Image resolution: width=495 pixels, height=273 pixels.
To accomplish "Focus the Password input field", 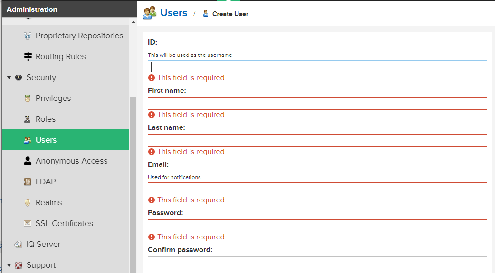I will pos(317,226).
